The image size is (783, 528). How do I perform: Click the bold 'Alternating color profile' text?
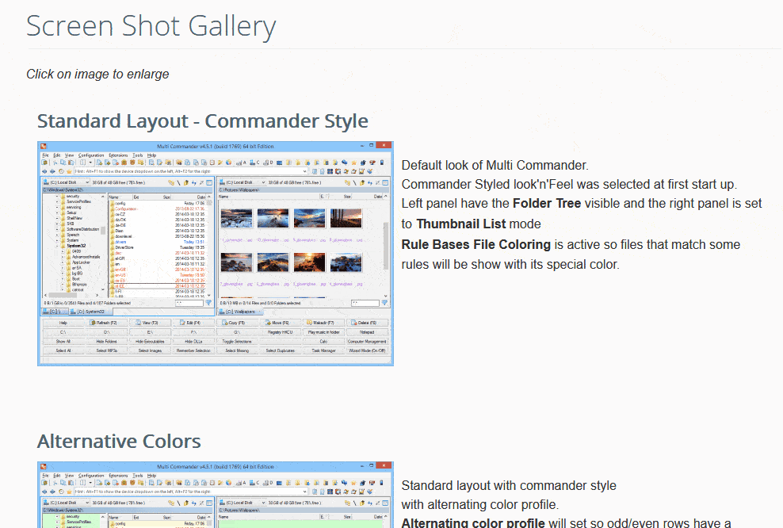(473, 522)
